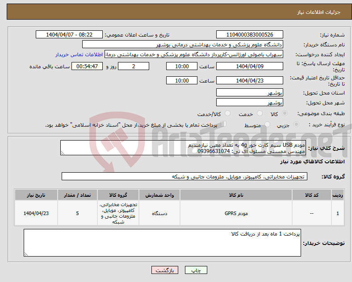This screenshot has width=352, height=282.
Task: Toggle the treasury bonds payment checkbox
Action: 224,124
